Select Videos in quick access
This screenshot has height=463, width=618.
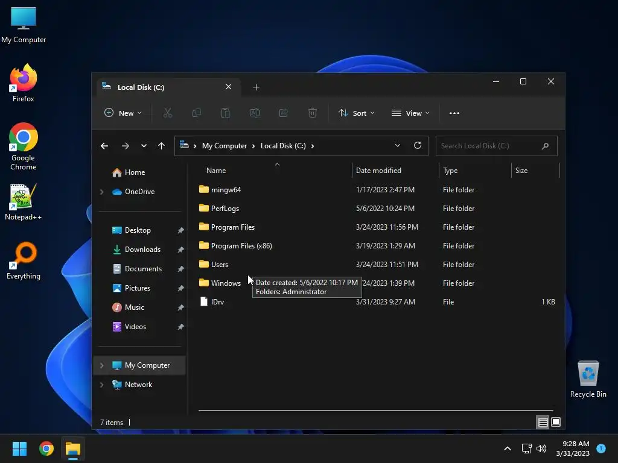135,327
